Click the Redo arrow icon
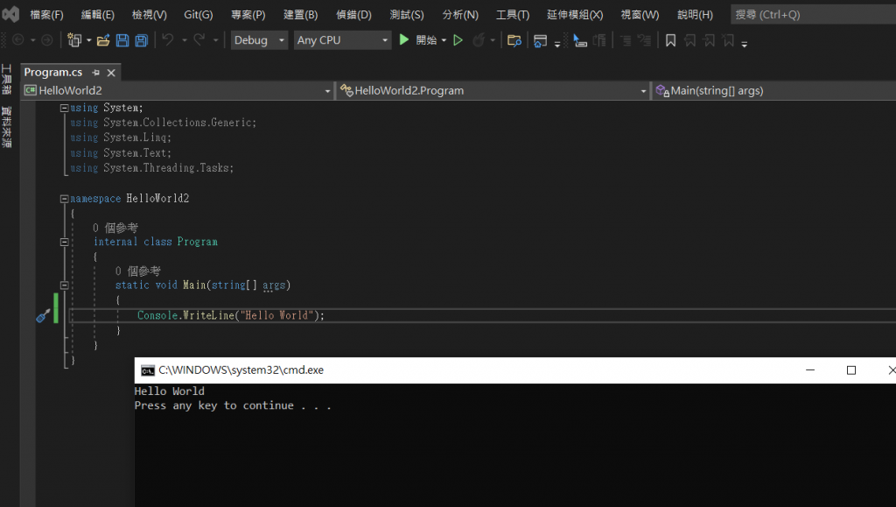This screenshot has width=896, height=507. 199,39
